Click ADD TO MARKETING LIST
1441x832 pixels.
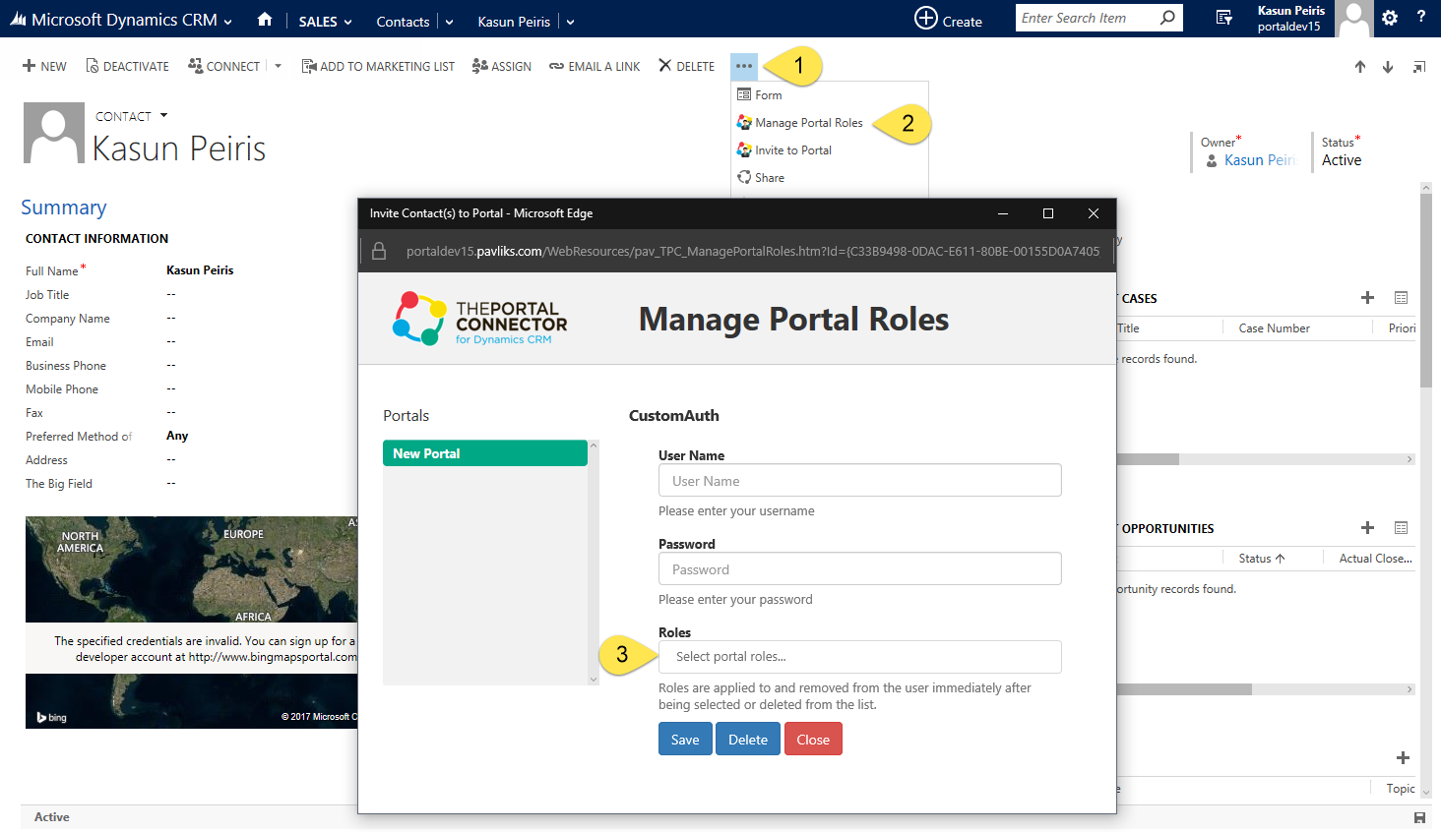pos(378,66)
